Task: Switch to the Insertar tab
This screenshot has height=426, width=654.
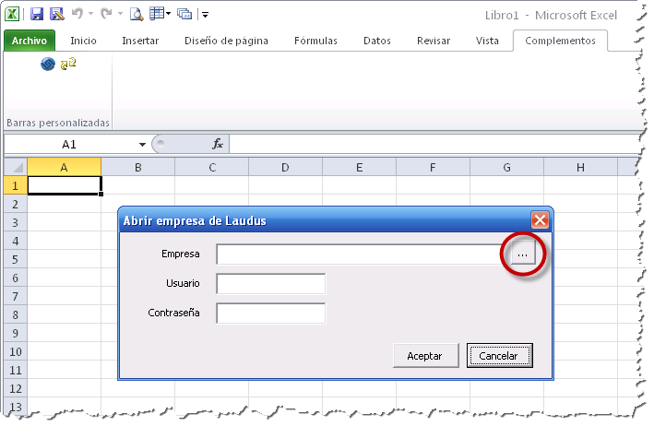Action: tap(140, 41)
